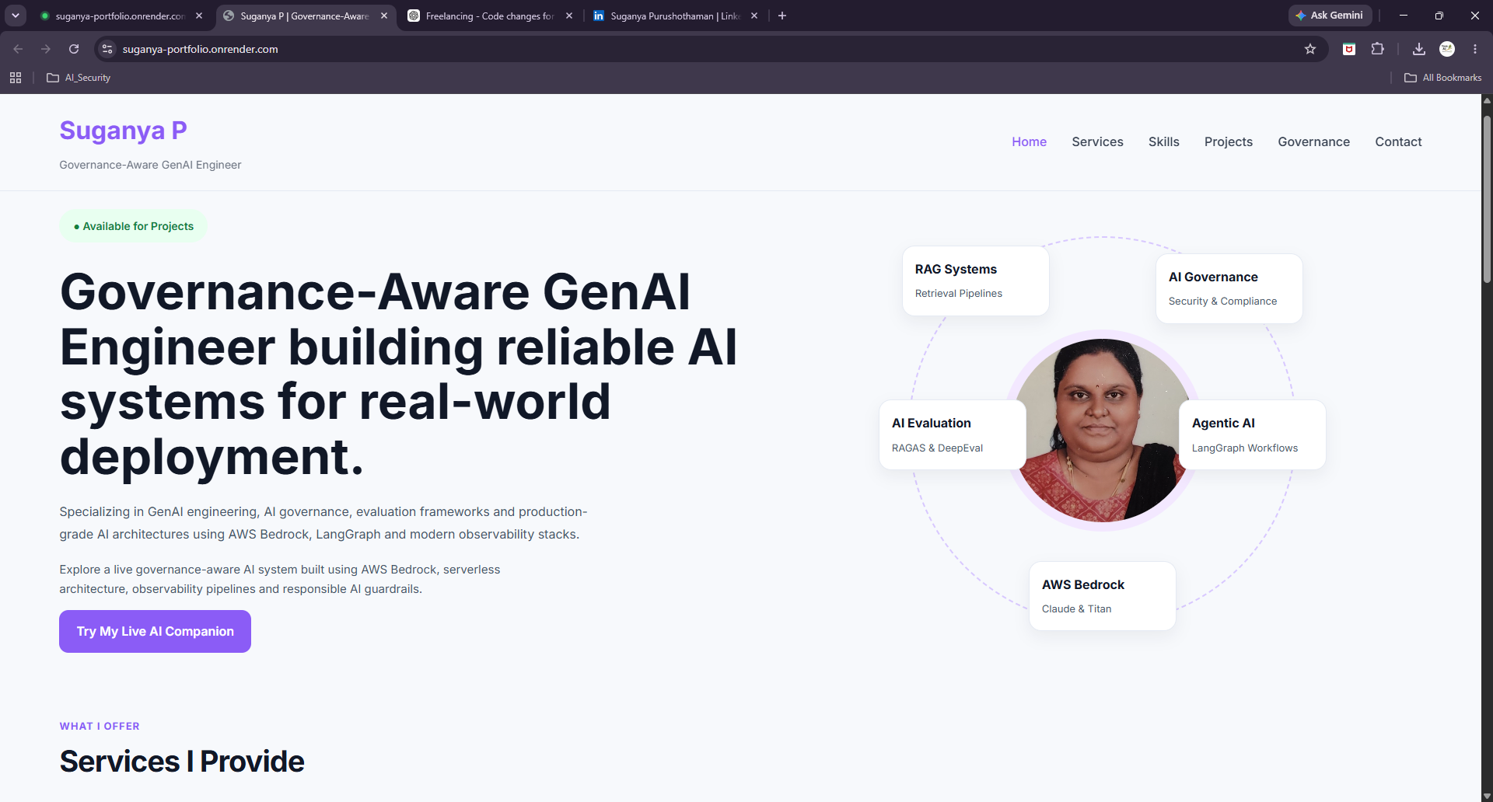
Task: Switch to the Freelancing - Code changes tab
Action: tap(490, 16)
